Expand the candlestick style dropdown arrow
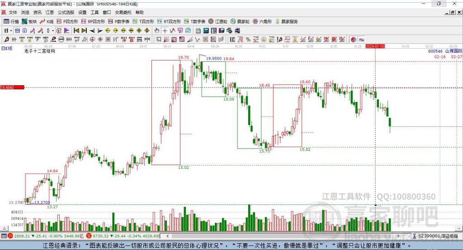Viewport: 463px width, 250px height. (53, 31)
